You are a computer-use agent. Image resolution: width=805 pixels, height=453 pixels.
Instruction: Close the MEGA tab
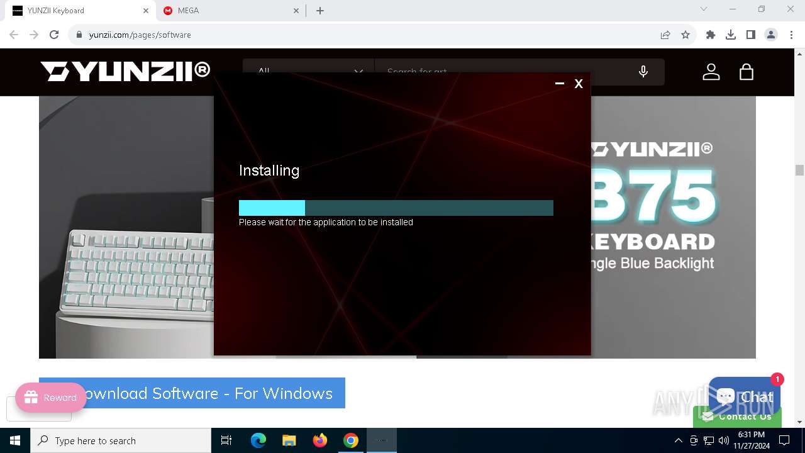click(296, 11)
